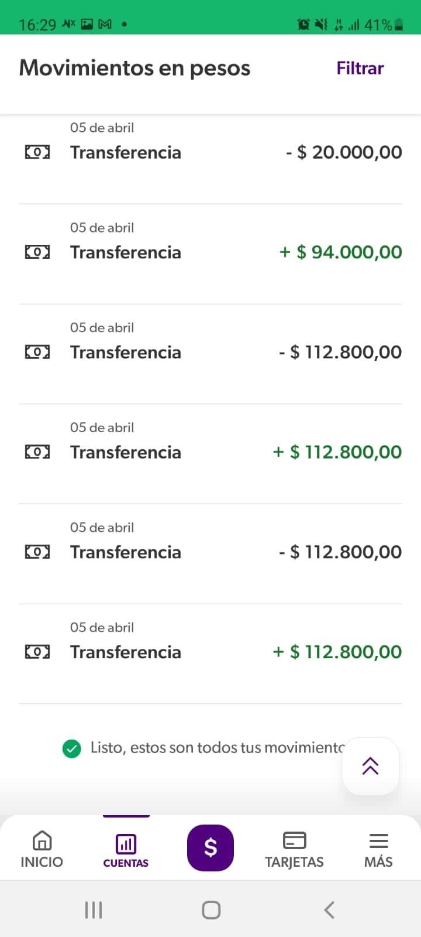Open Android recent apps view
Image resolution: width=421 pixels, height=937 pixels.
click(94, 909)
